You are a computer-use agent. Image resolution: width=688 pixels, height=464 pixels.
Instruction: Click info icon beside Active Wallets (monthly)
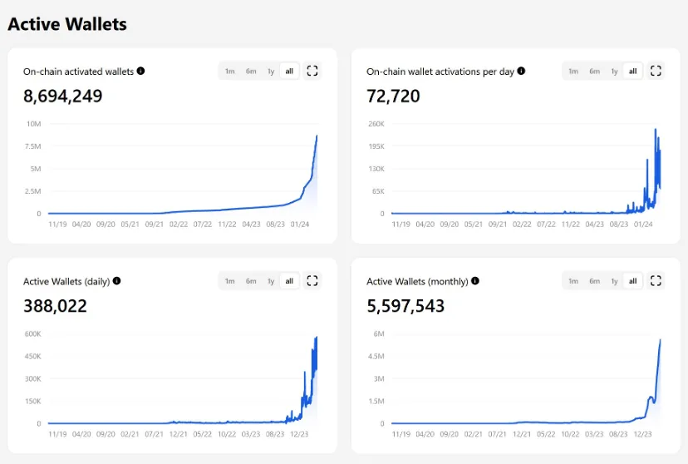475,281
